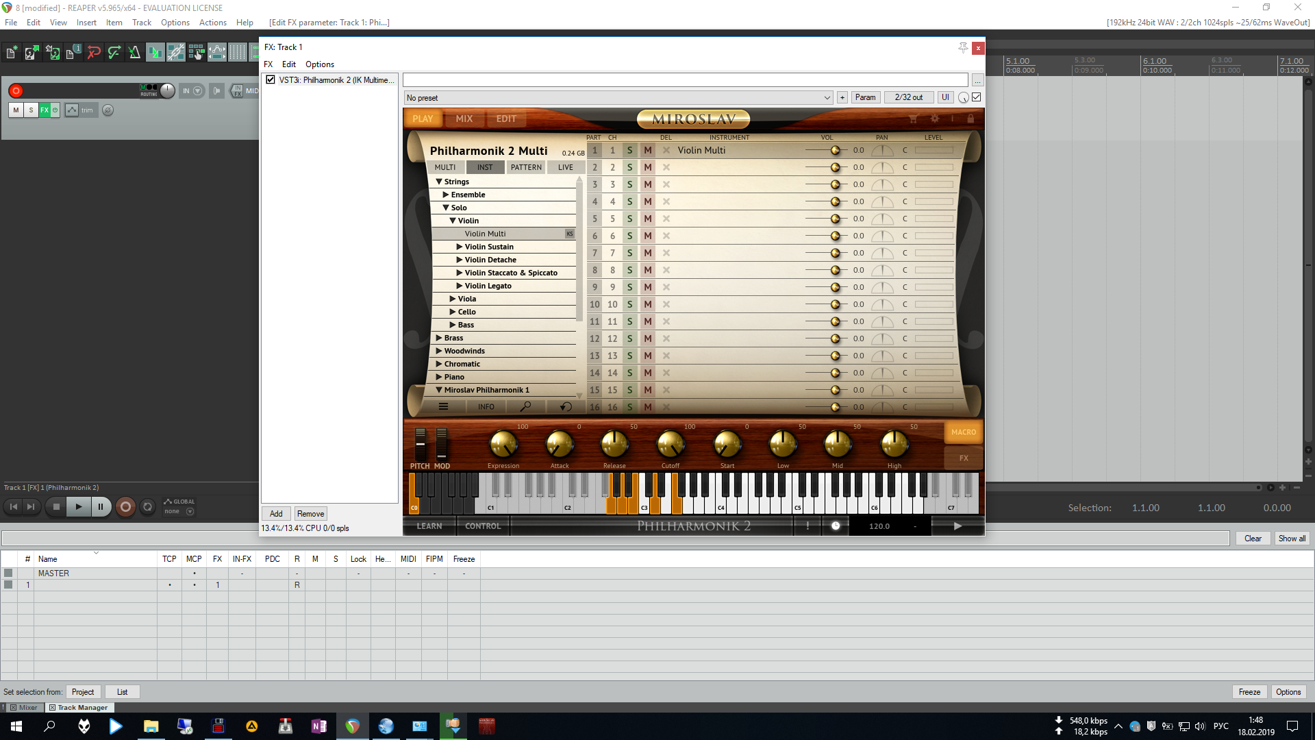
Task: Click the plugin settings gear icon
Action: [934, 119]
